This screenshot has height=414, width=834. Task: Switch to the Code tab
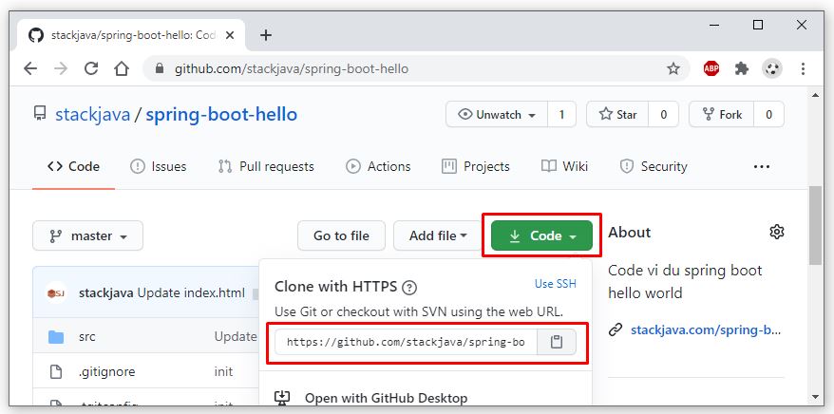[73, 167]
